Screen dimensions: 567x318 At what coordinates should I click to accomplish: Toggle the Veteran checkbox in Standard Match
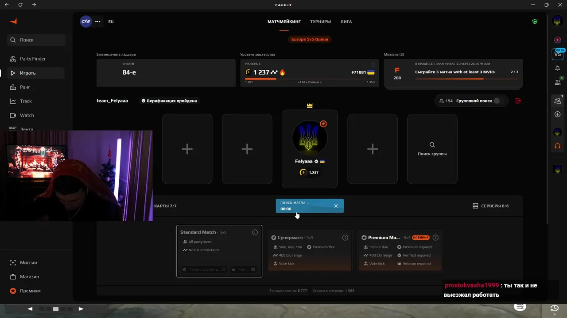[x=253, y=269]
